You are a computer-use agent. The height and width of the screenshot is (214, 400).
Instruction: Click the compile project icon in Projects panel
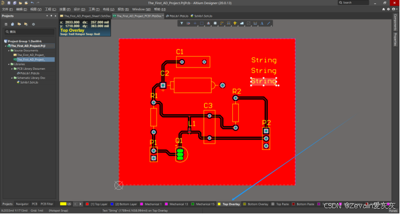13,24
